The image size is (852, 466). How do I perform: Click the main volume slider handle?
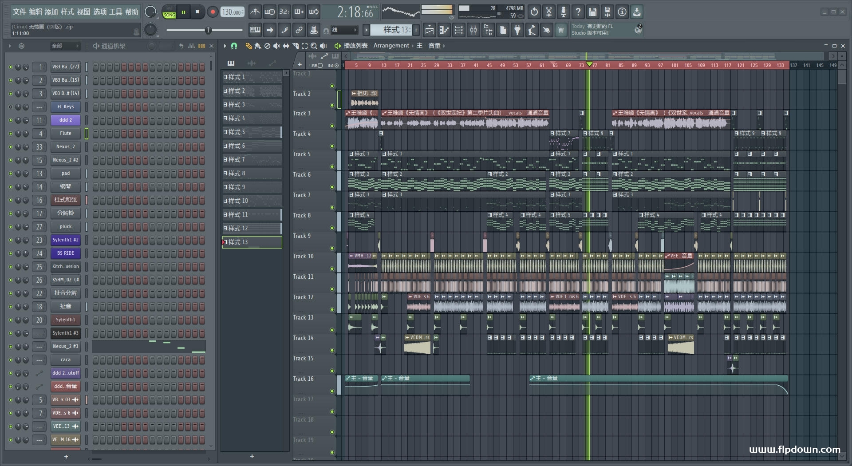(x=208, y=30)
